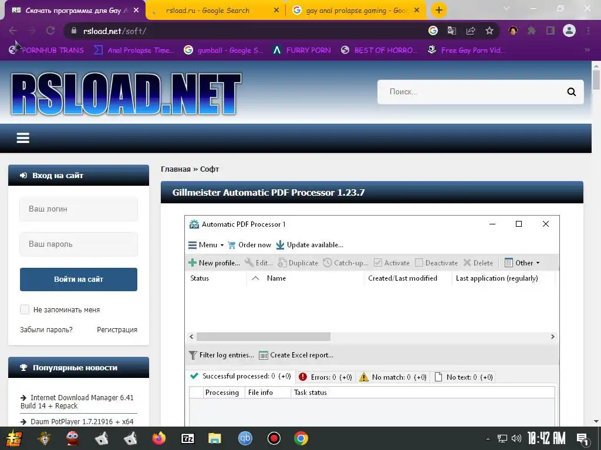The width and height of the screenshot is (601, 450).
Task: Go back with the browser back arrow
Action: point(13,30)
